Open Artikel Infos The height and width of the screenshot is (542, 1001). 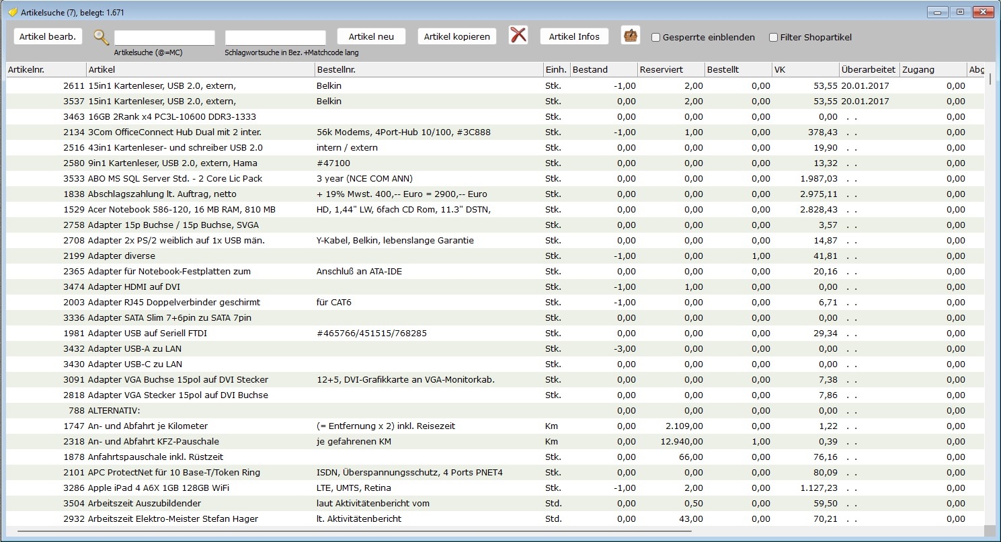point(574,36)
